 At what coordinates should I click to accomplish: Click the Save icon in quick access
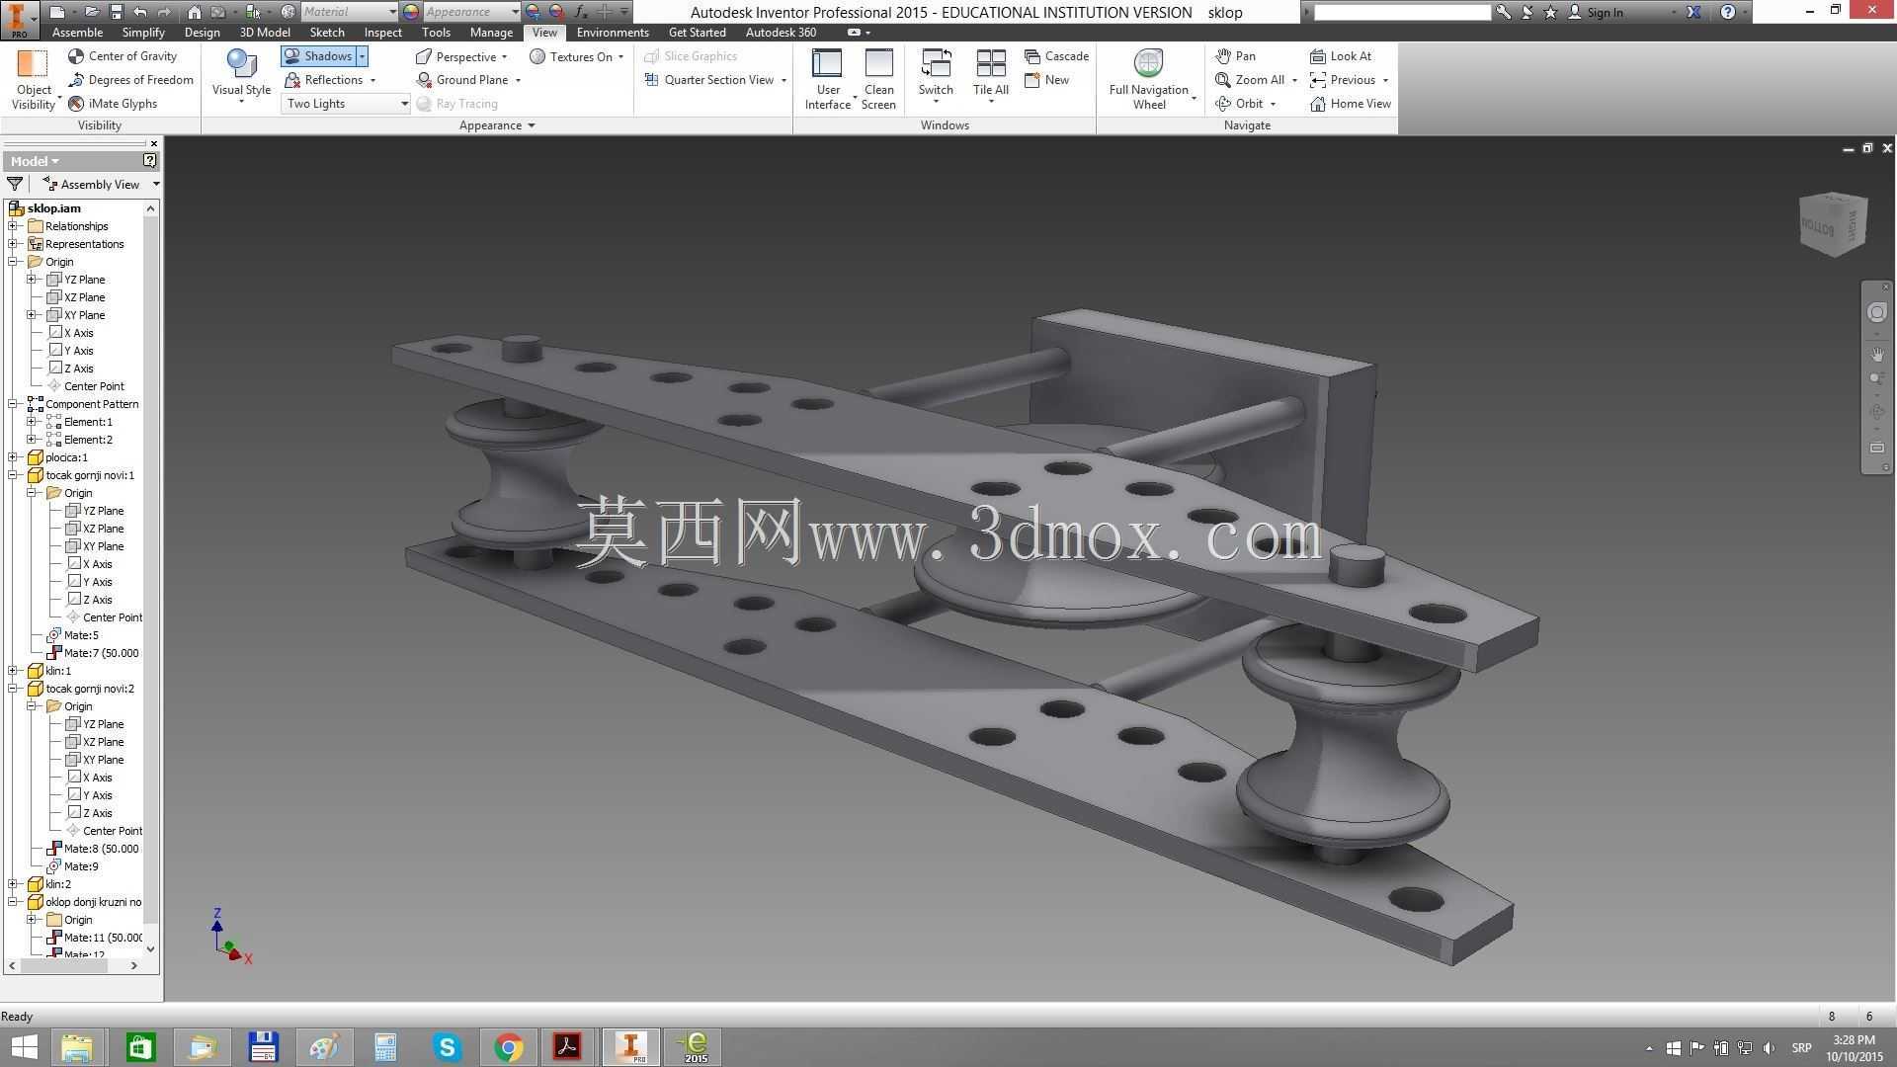click(x=116, y=12)
